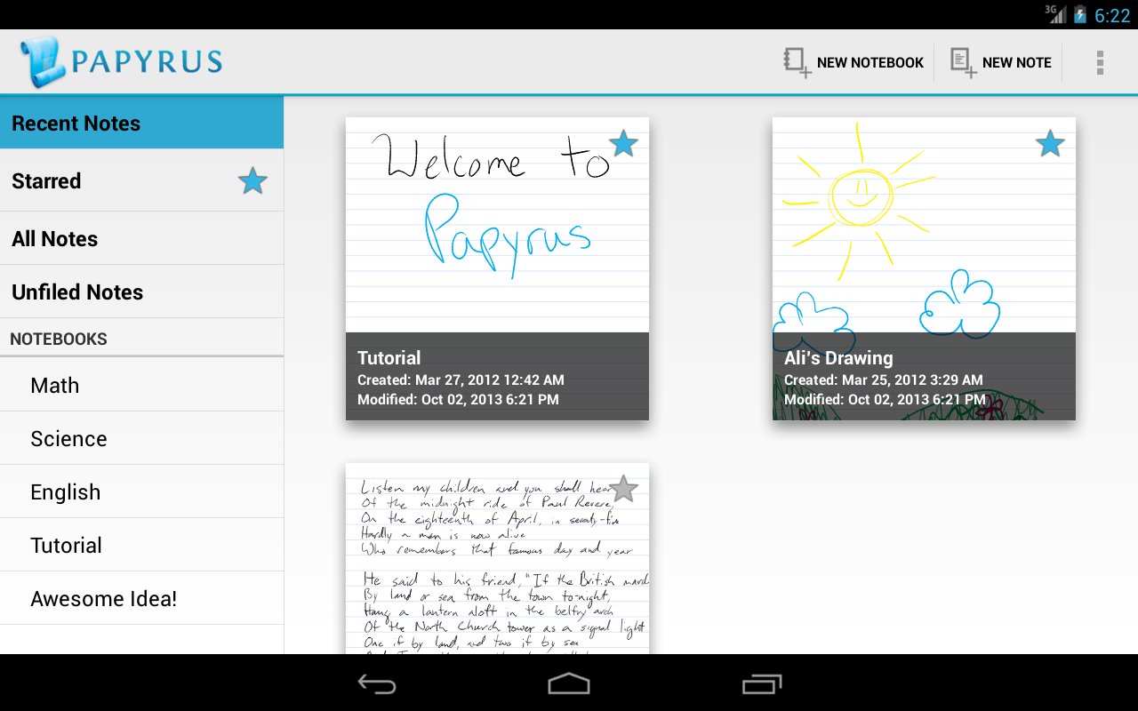Screen dimensions: 1138x711
Task: Open the Math notebook
Action: pyautogui.click(x=141, y=385)
